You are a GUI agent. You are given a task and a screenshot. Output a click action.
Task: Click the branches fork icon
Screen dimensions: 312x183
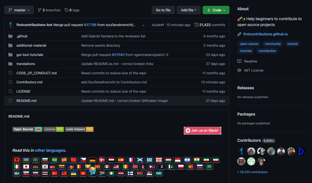(40, 10)
